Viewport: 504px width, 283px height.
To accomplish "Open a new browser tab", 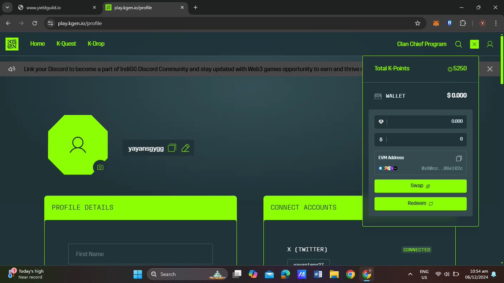I will pos(195,8).
